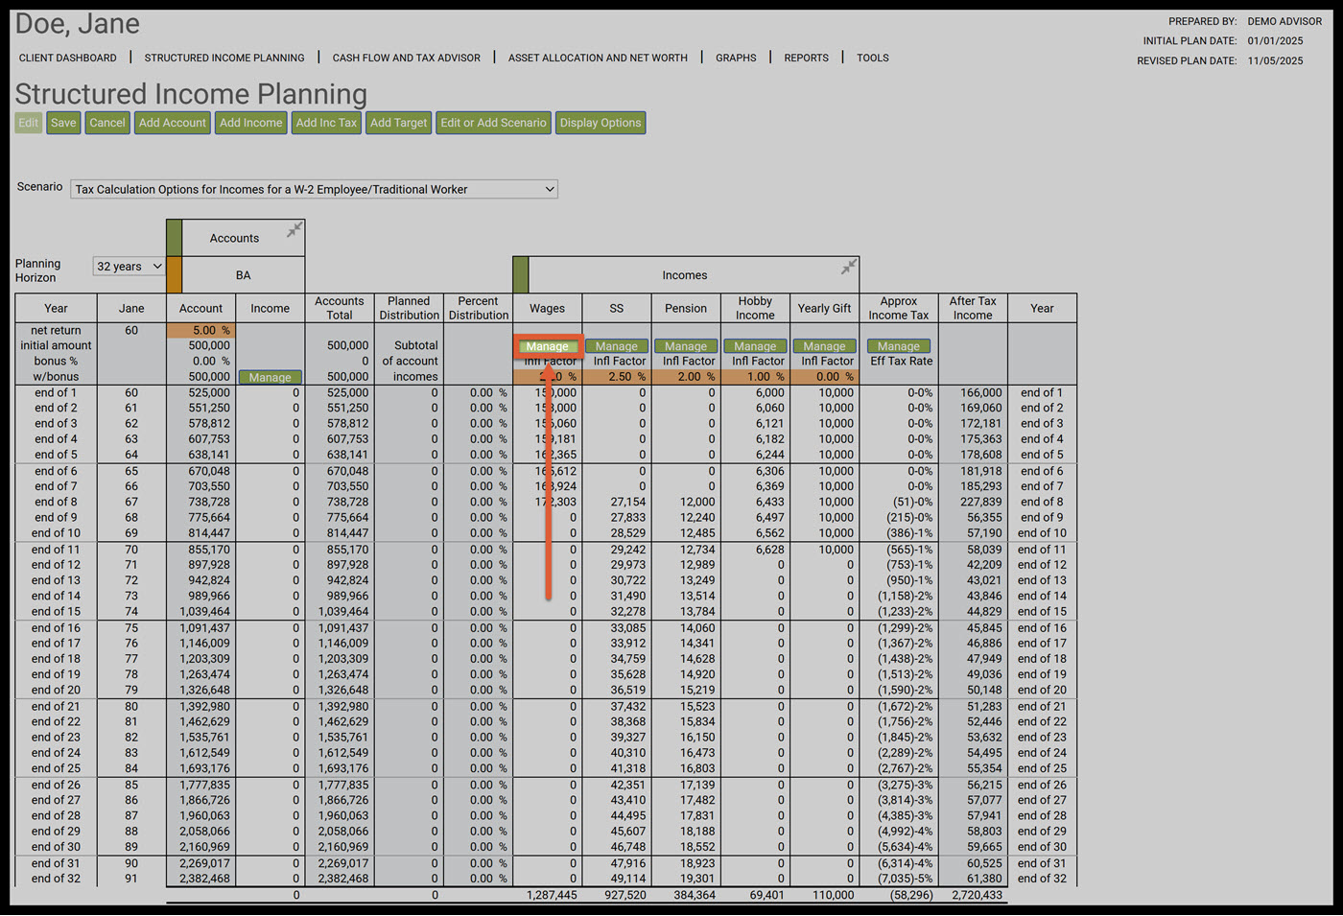1343x916 pixels.
Task: Click the after-tax income 227,839
Action: point(980,502)
